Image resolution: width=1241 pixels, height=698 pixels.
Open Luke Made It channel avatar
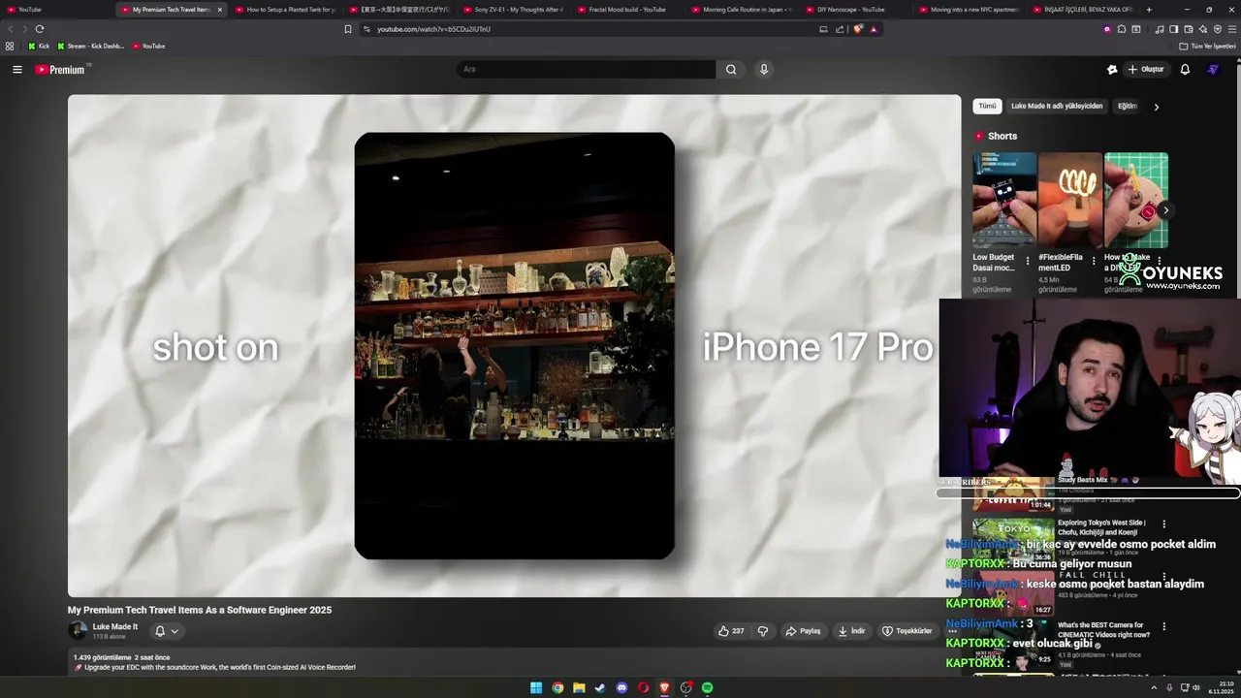(78, 631)
